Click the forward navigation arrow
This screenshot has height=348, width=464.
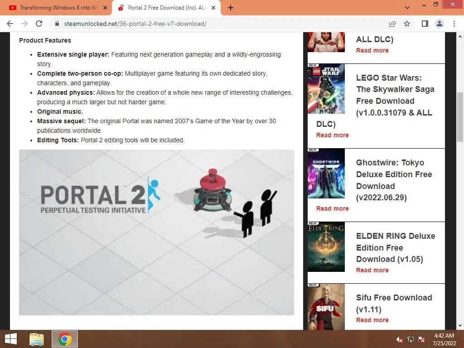click(24, 24)
